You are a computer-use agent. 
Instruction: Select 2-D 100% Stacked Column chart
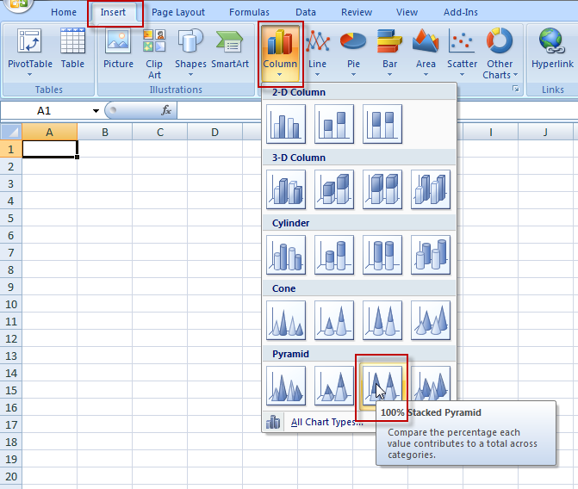point(382,124)
